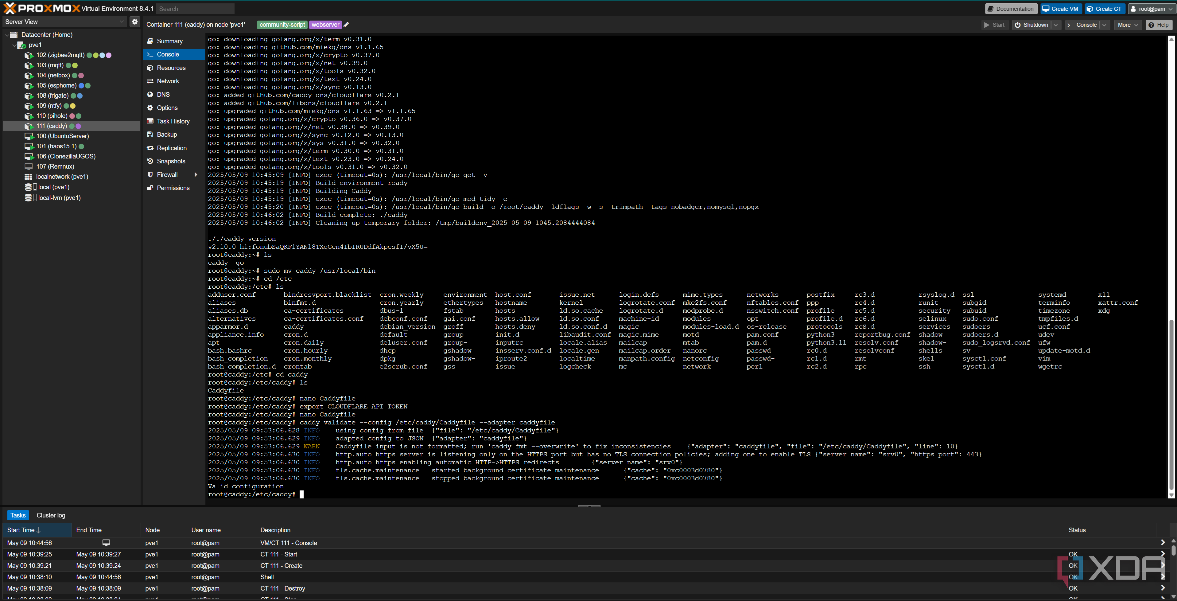Viewport: 1177px width, 601px height.
Task: Switch to the Cluster log tab
Action: click(x=51, y=515)
